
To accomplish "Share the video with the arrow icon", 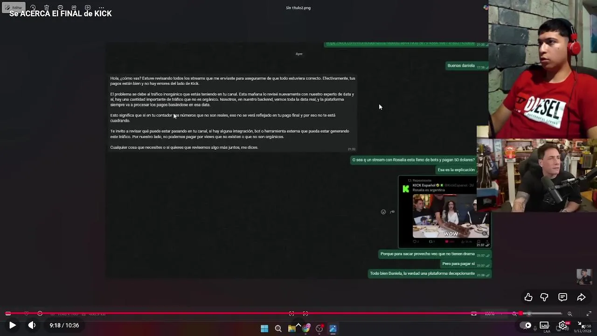I will [x=581, y=297].
